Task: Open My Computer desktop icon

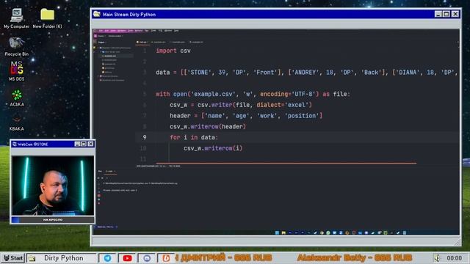Action: coord(16,18)
